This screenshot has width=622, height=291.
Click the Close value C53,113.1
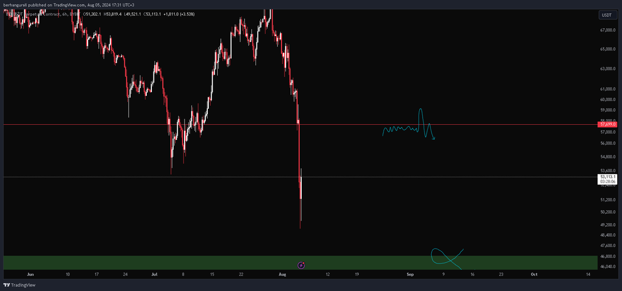click(153, 14)
